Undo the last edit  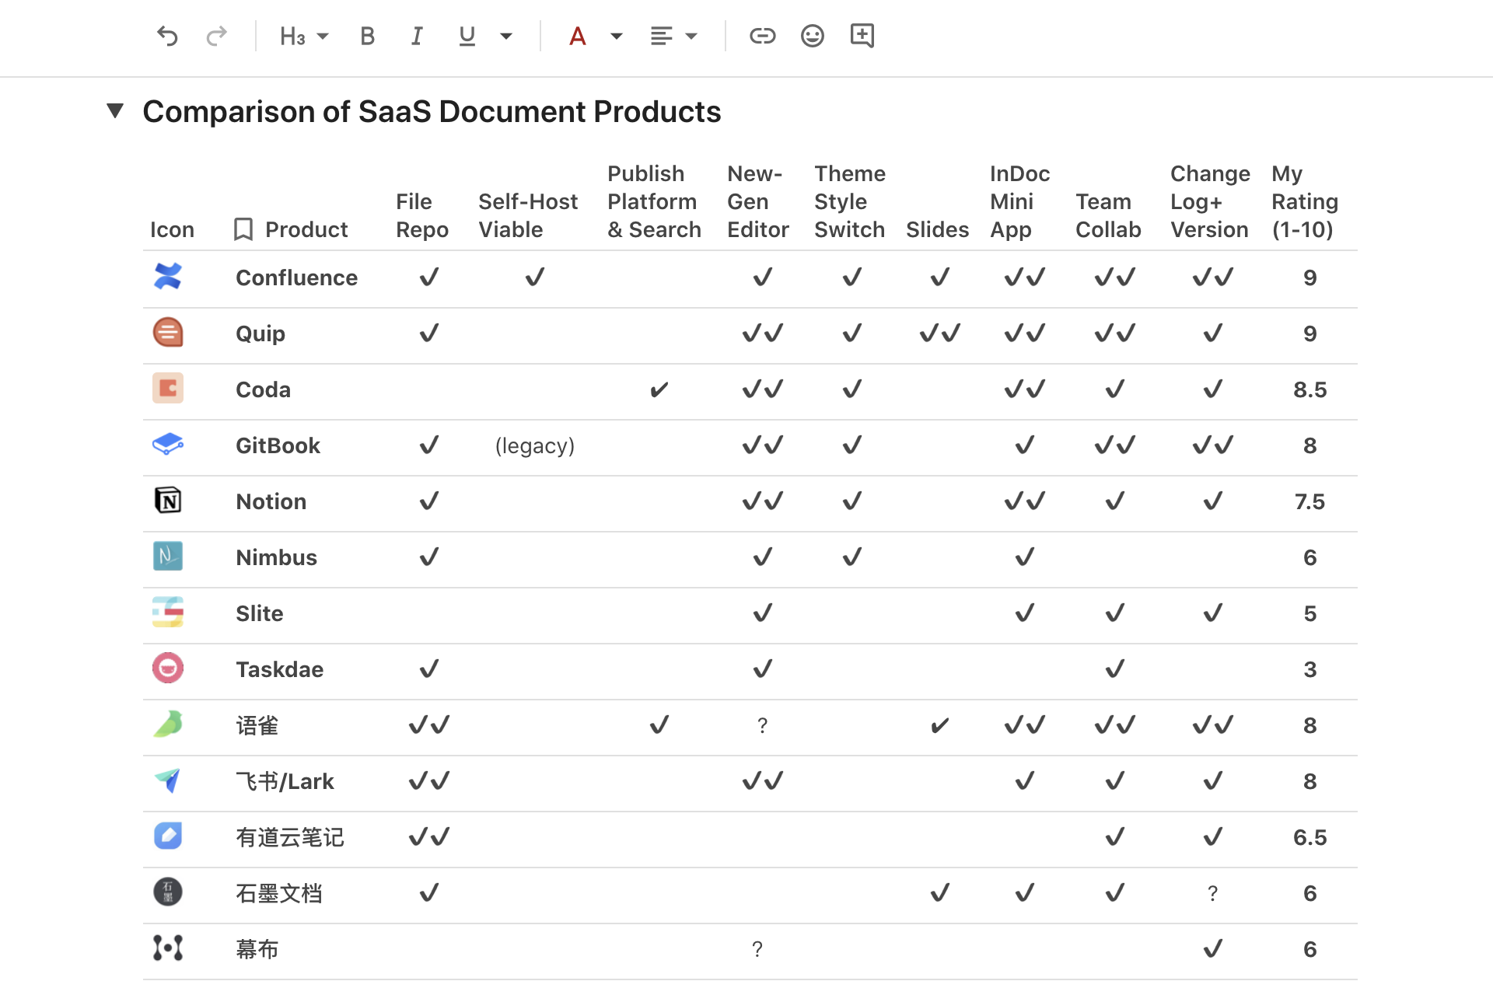point(167,36)
